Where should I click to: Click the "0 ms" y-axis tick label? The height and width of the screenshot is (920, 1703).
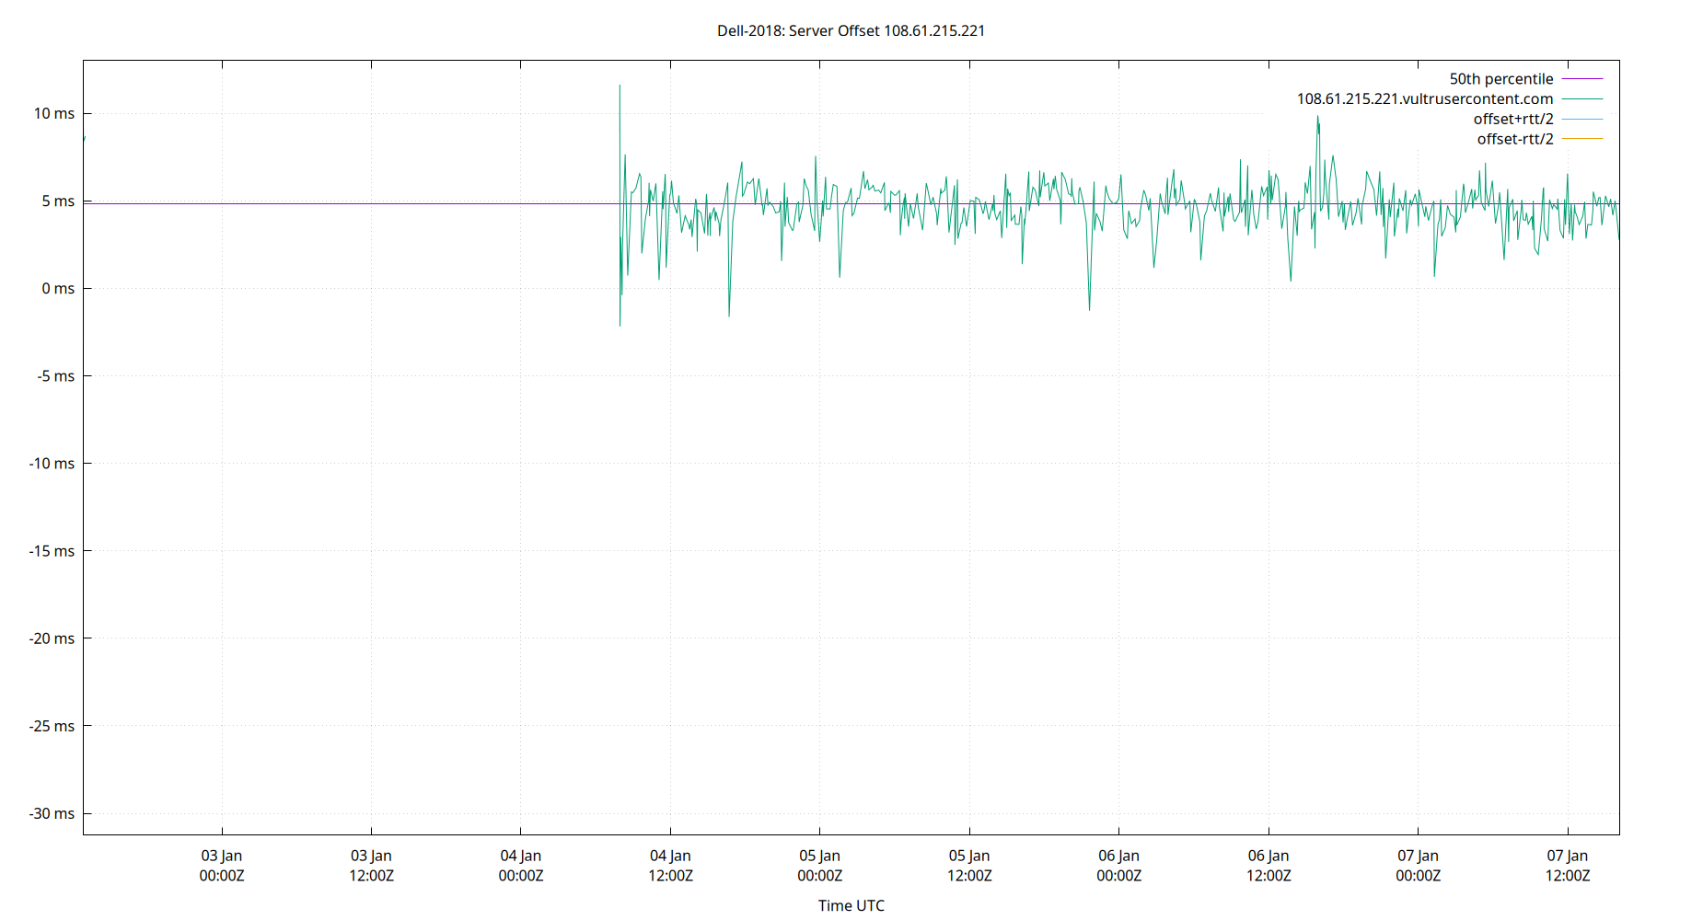[x=59, y=288]
